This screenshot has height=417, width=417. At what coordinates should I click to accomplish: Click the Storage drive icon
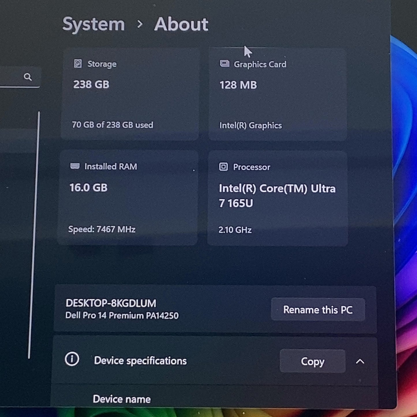[78, 63]
